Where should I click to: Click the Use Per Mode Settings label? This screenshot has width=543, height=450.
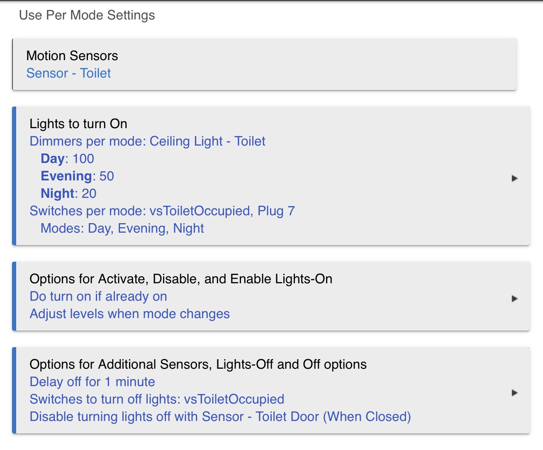[x=87, y=15]
